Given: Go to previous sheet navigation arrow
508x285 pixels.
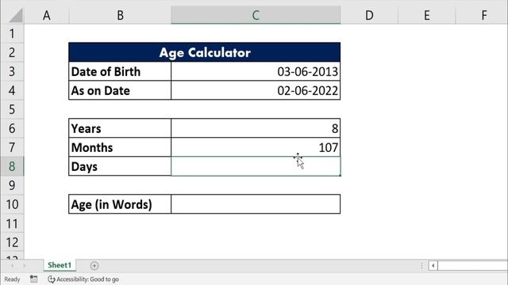Looking at the screenshot, I should pos(12,266).
